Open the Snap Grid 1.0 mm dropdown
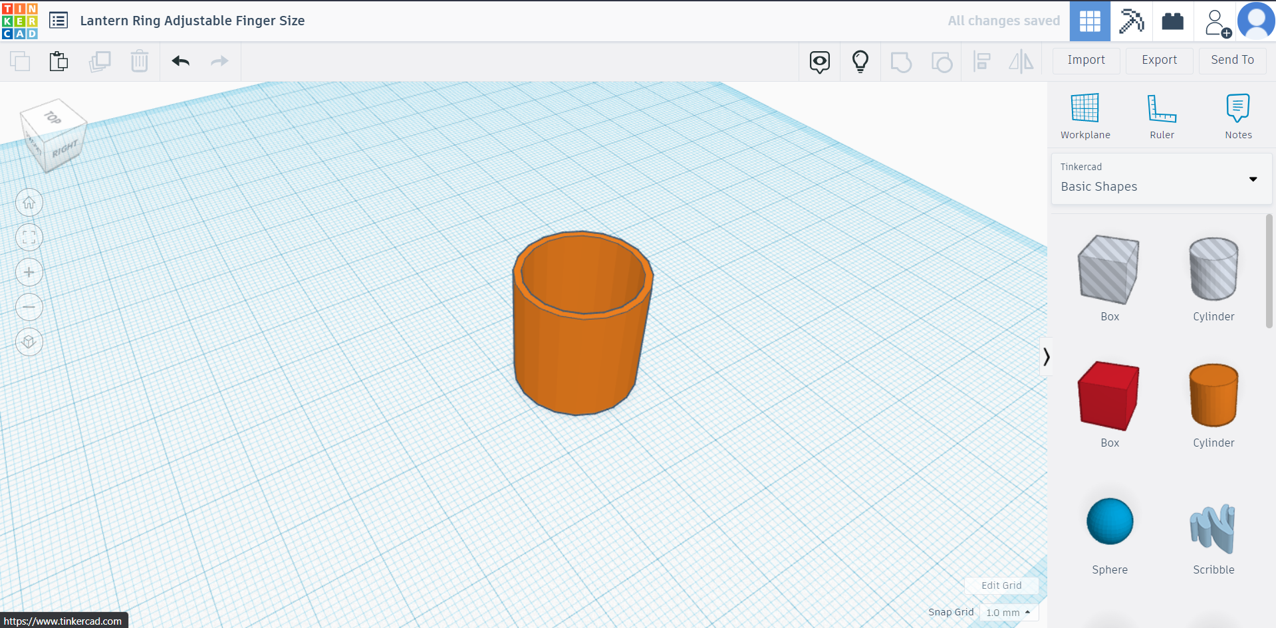 [1009, 612]
